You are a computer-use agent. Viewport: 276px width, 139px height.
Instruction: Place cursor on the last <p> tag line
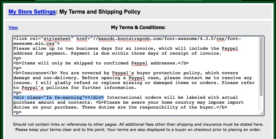18,112
